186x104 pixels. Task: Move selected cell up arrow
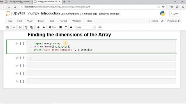click(38, 27)
